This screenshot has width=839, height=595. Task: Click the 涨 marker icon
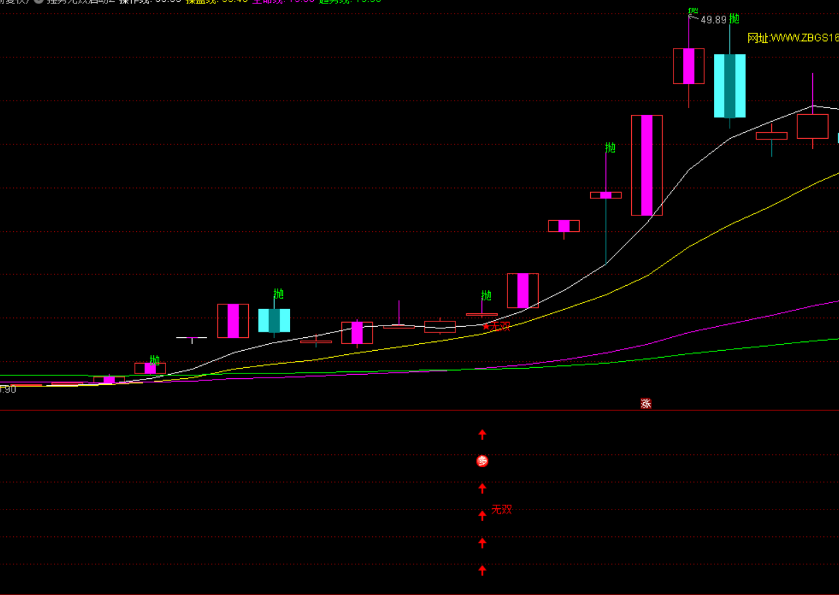pyautogui.click(x=645, y=404)
